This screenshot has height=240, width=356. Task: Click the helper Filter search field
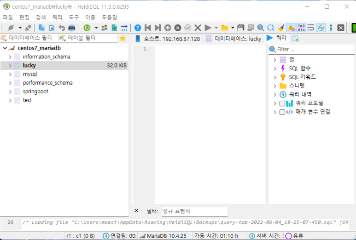[311, 49]
